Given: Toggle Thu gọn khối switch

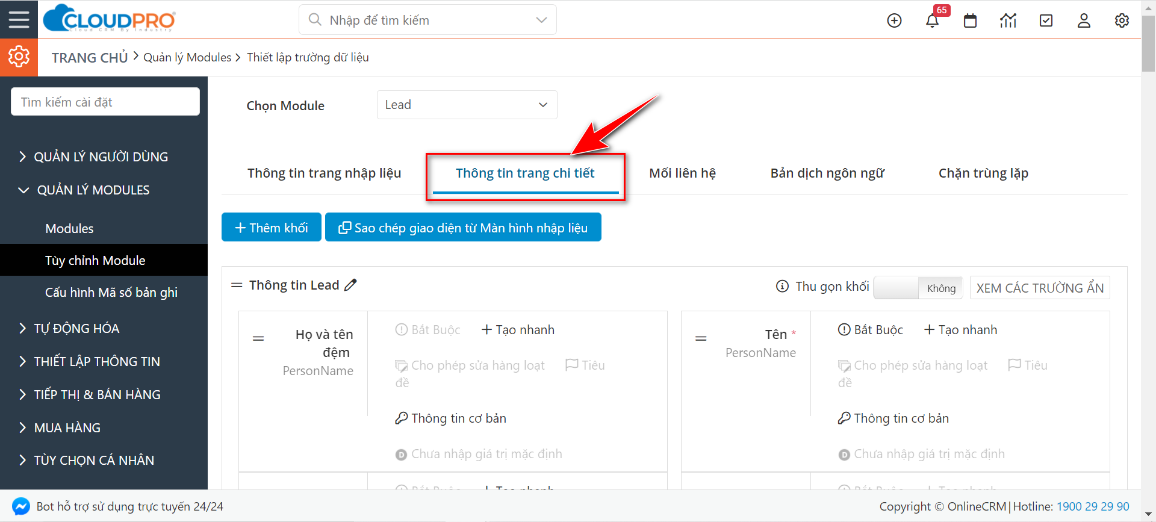Looking at the screenshot, I should (918, 288).
